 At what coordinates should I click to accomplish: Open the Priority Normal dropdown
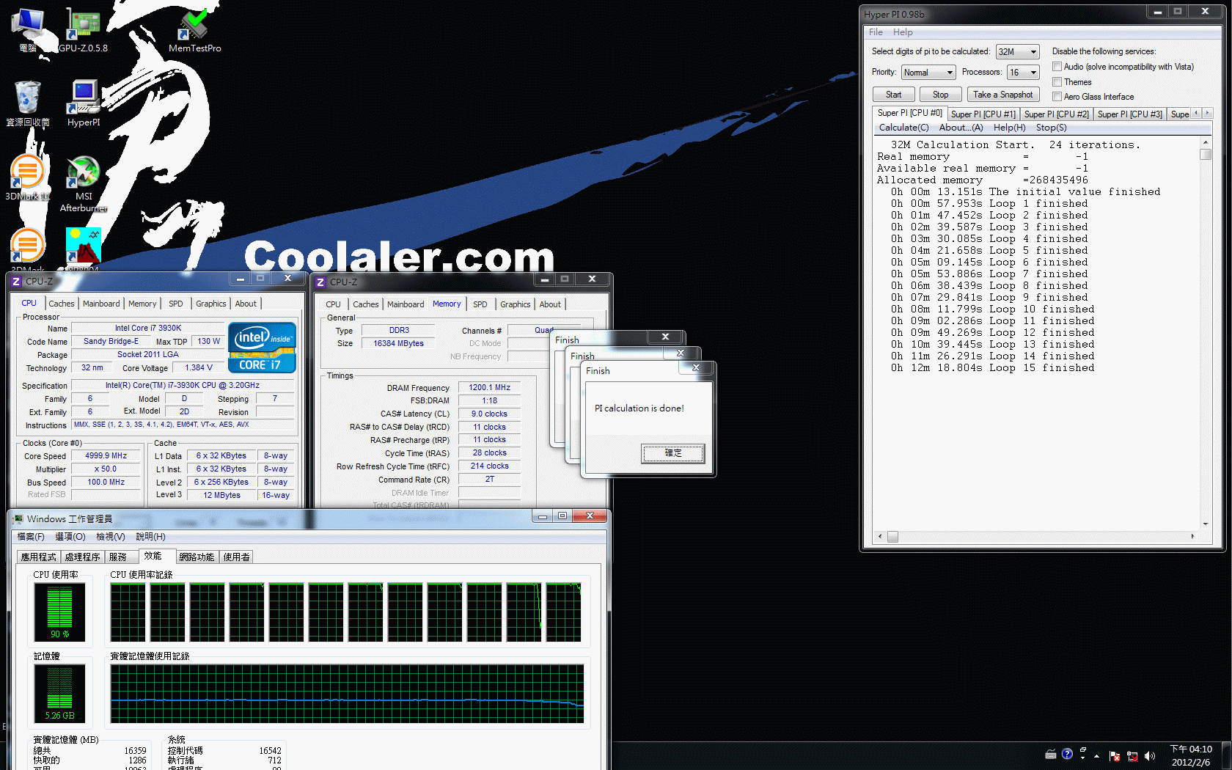click(928, 72)
